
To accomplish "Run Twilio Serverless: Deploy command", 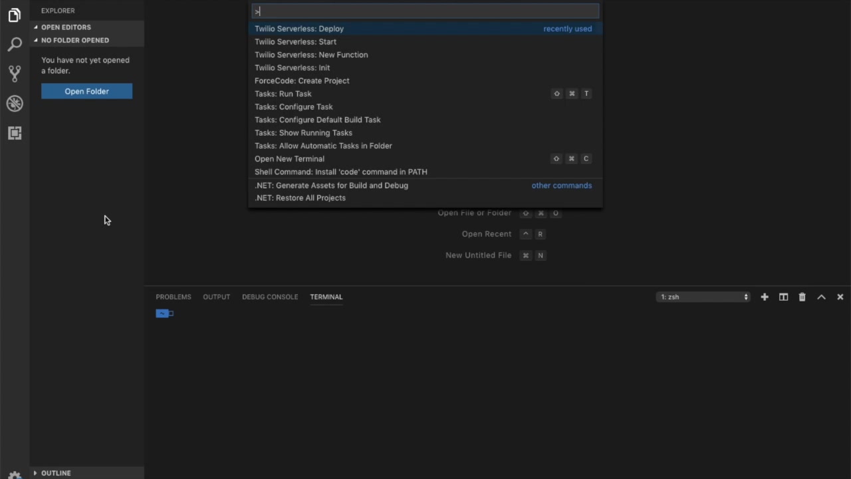I will pyautogui.click(x=425, y=29).
